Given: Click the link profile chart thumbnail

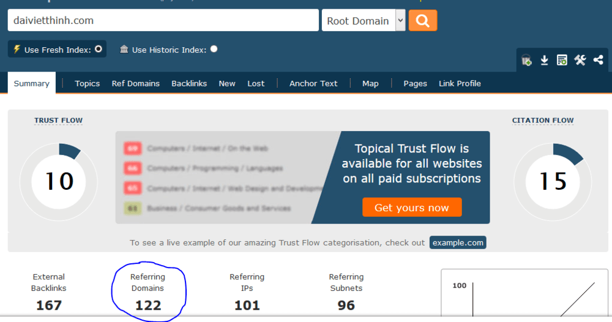Looking at the screenshot, I should (524, 293).
